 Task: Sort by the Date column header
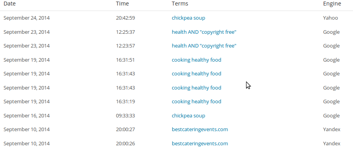[x=9, y=4]
